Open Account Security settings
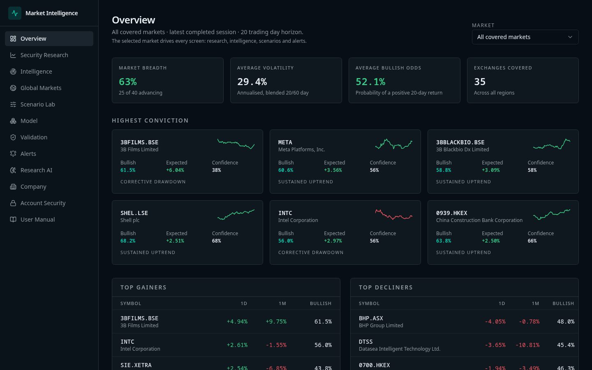 (49, 203)
